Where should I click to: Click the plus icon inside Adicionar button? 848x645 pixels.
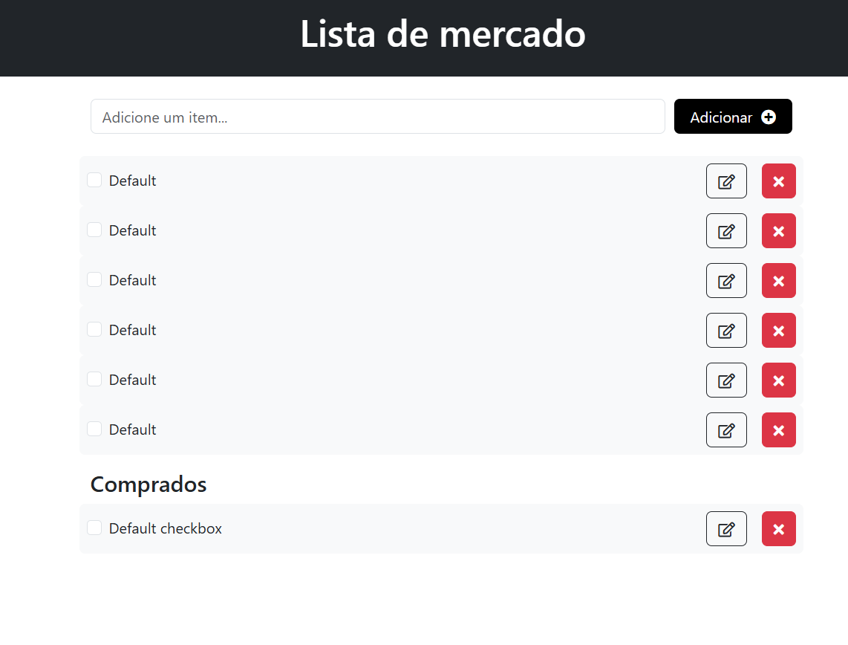point(769,117)
